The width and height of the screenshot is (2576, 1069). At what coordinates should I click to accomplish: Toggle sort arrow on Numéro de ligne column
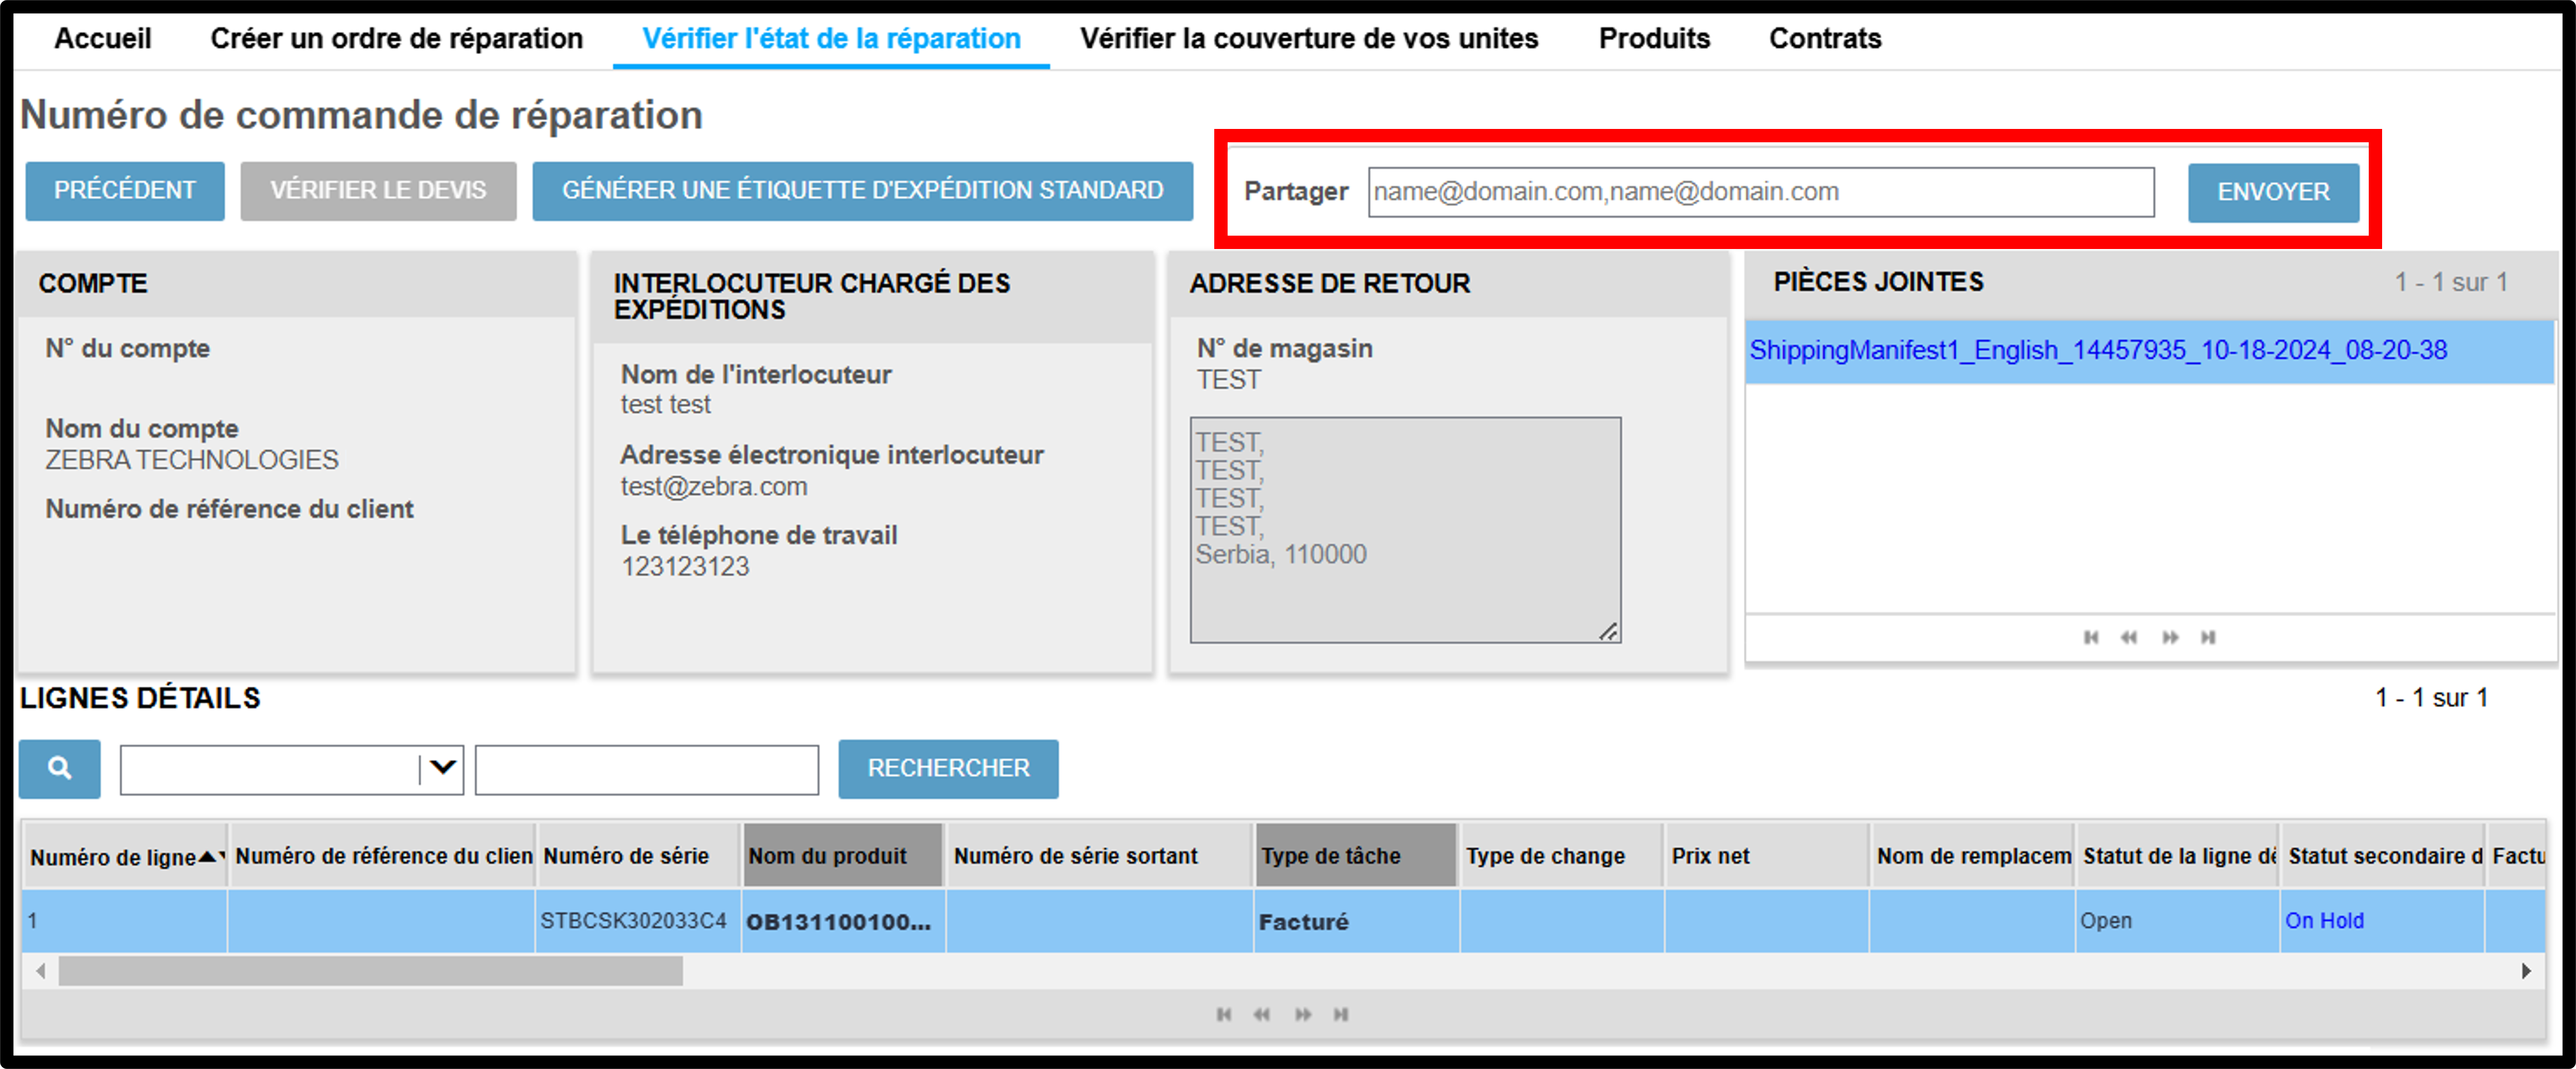209,856
